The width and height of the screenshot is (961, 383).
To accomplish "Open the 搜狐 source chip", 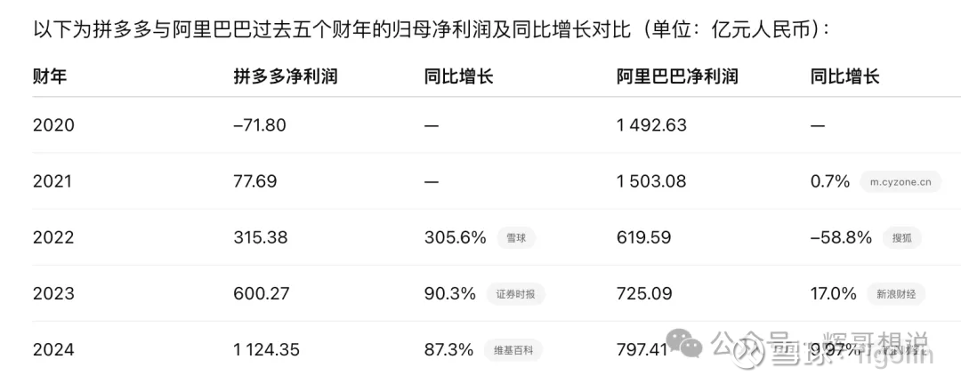I will (902, 238).
